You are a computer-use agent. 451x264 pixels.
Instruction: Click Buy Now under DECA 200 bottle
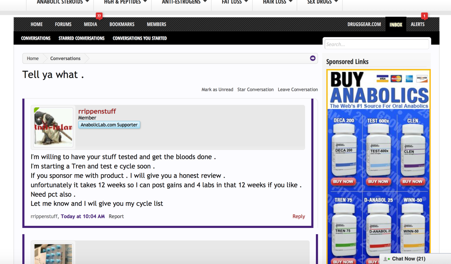coord(343,181)
